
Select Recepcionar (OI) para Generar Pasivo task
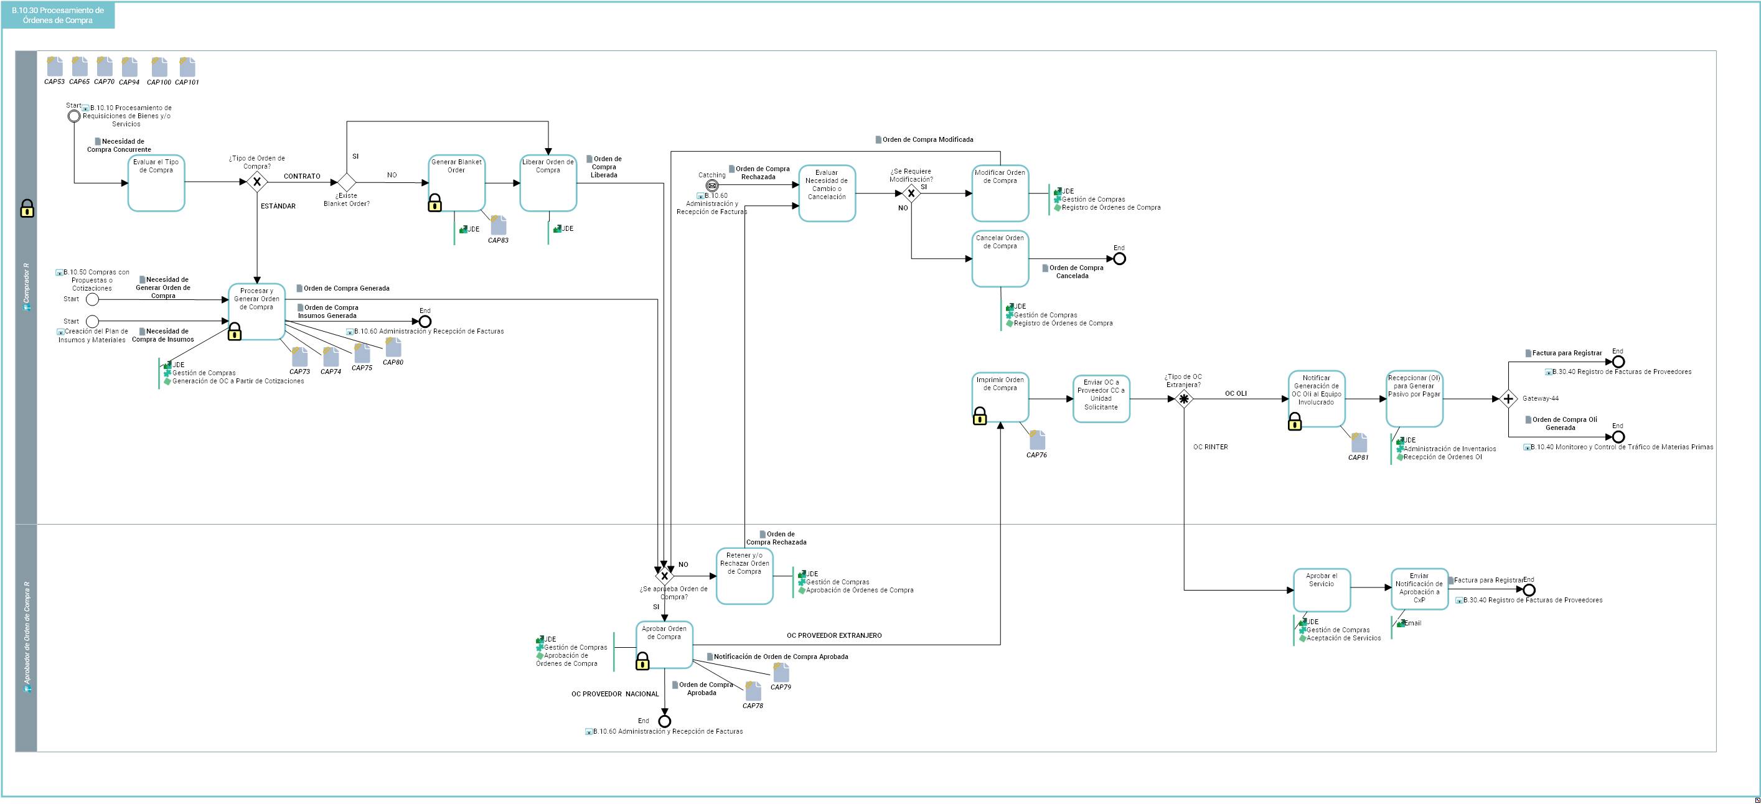tap(1414, 399)
